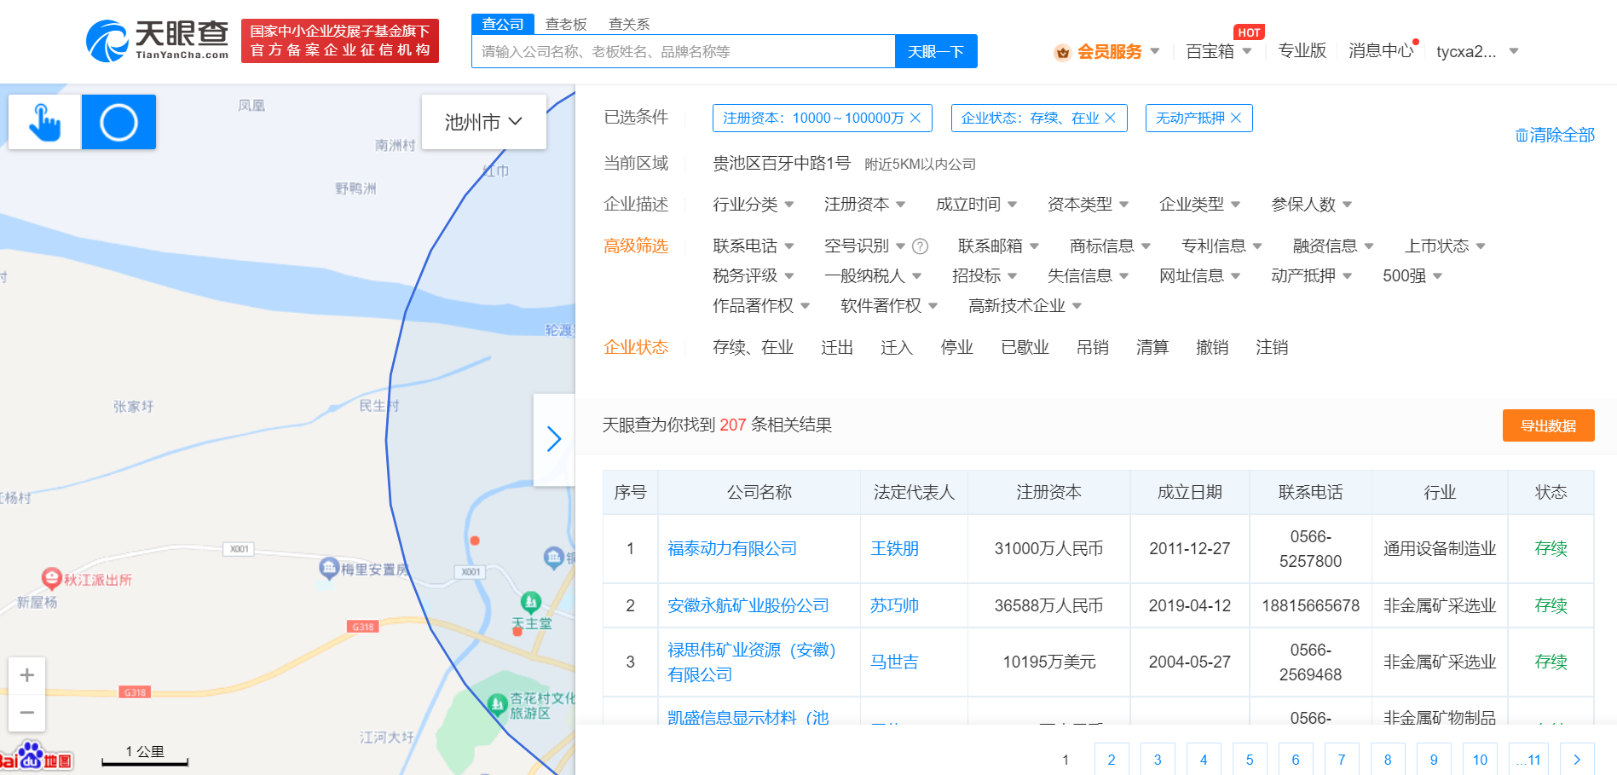
Task: Open the 税务评级 filter dropdown
Action: click(x=754, y=276)
